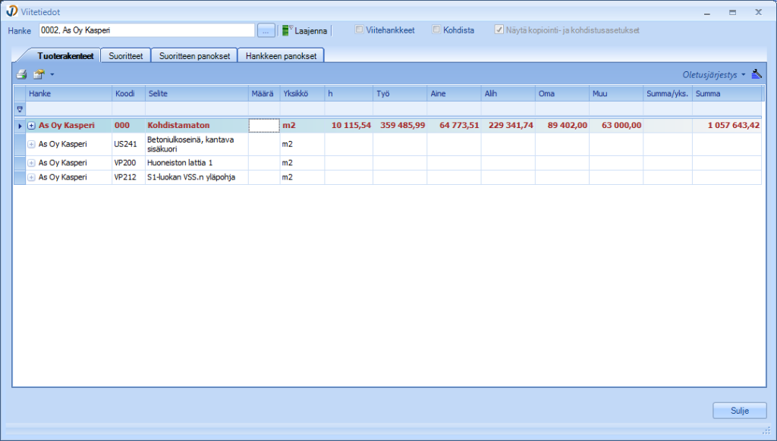Click the print icon in the toolbar
Viewport: 777px width, 441px height.
click(x=22, y=74)
